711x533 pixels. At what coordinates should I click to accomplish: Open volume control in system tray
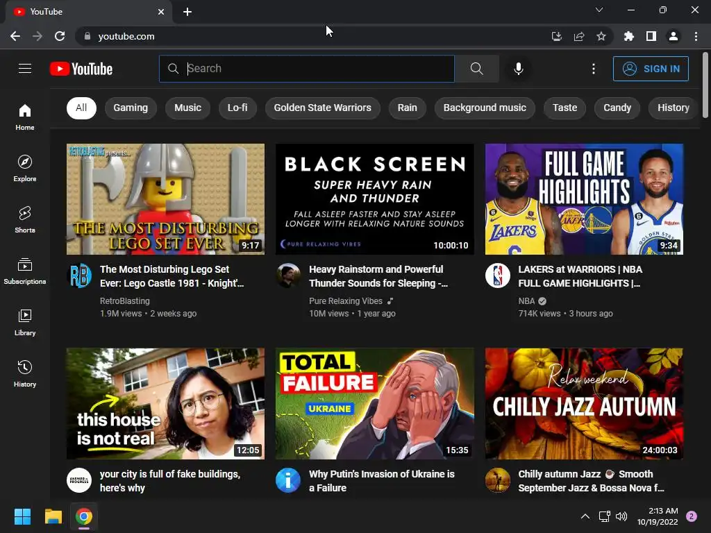pyautogui.click(x=621, y=516)
